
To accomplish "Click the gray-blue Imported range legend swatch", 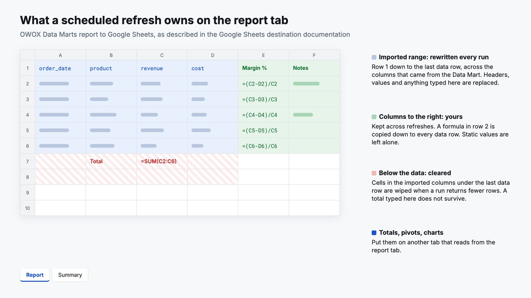I will [x=374, y=57].
